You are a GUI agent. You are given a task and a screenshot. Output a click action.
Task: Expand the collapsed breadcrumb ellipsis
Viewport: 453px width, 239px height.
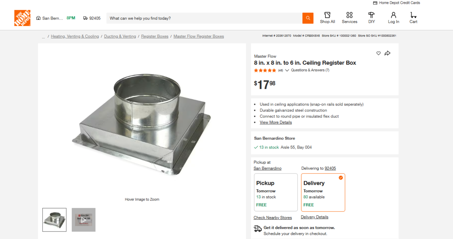pos(43,37)
